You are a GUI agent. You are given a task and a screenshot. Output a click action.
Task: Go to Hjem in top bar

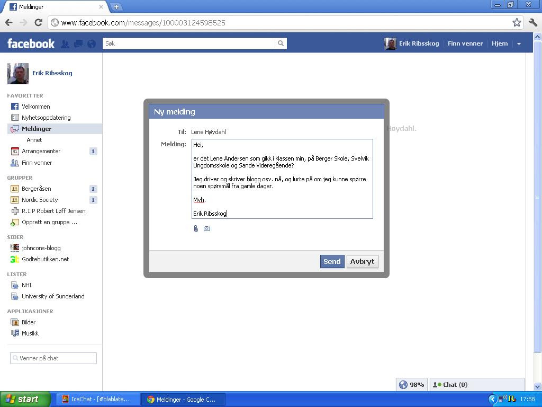(x=500, y=43)
